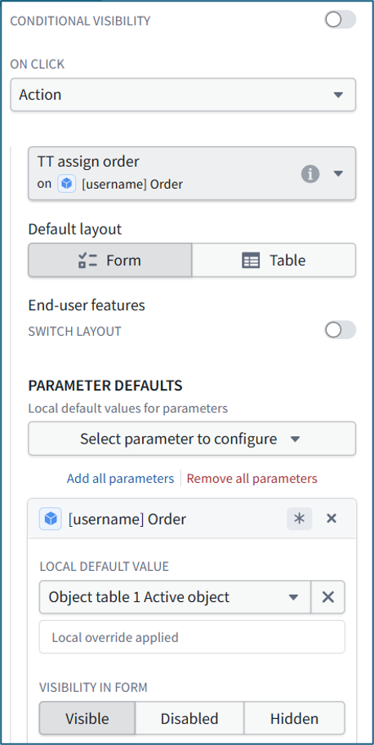Image resolution: width=374 pixels, height=745 pixels.
Task: Click the Default layout label
Action: (75, 229)
